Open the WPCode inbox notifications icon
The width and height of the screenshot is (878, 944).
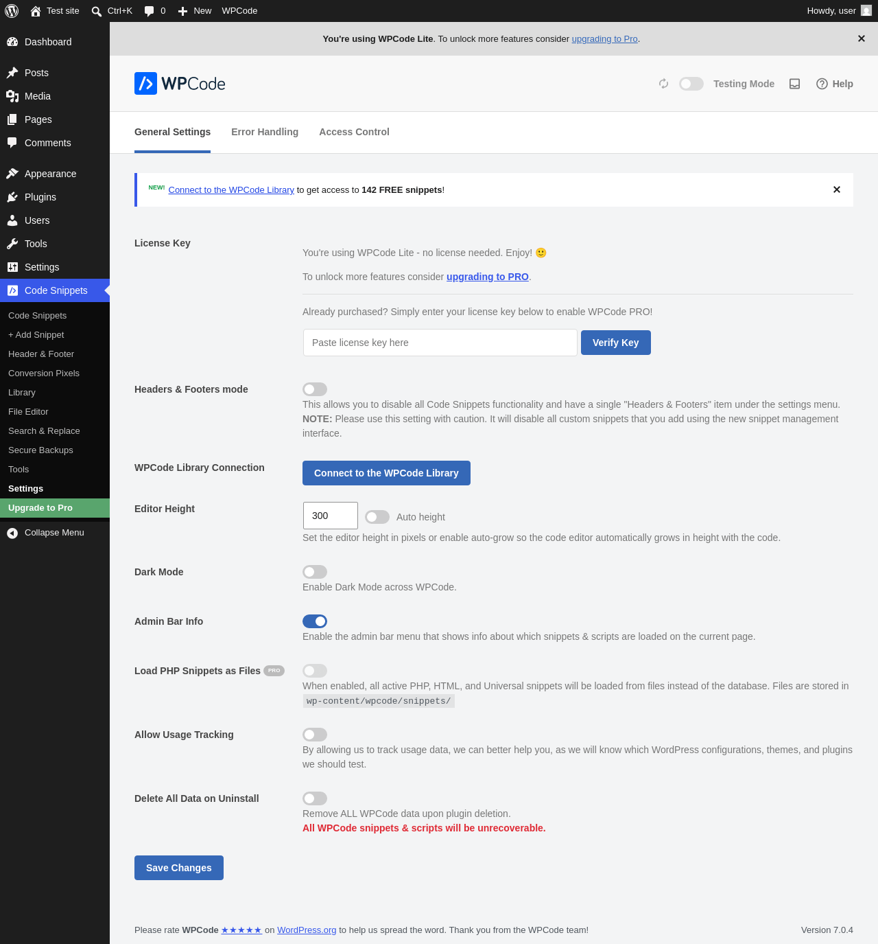pyautogui.click(x=794, y=84)
